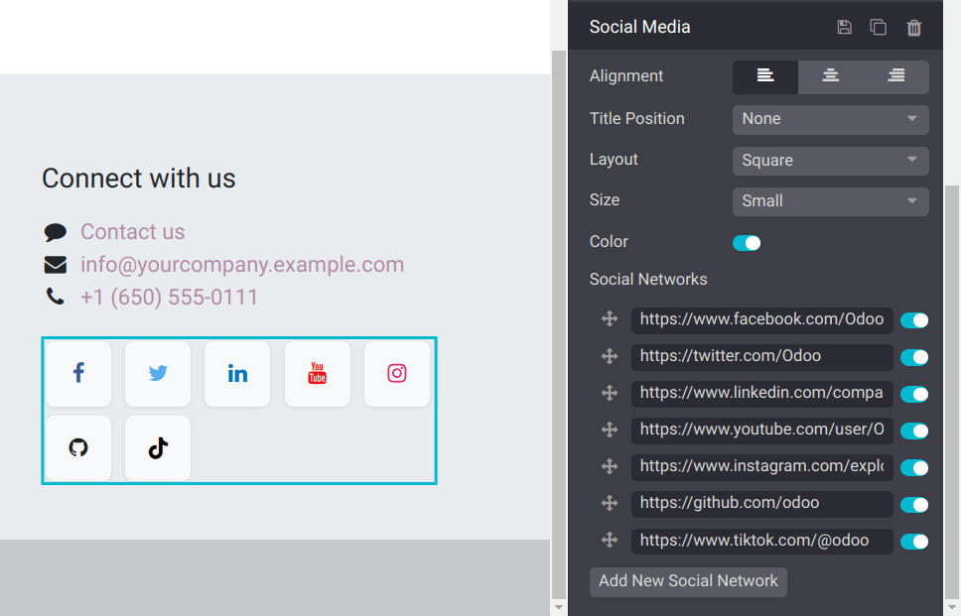Image resolution: width=961 pixels, height=616 pixels.
Task: Duplicate the Social Media block
Action: (x=879, y=28)
